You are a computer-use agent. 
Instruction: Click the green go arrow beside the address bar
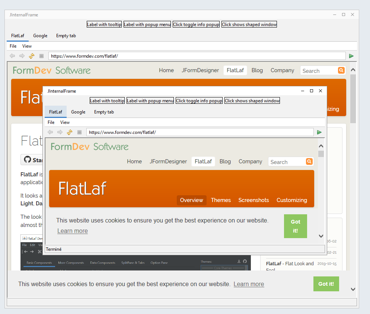(319, 132)
